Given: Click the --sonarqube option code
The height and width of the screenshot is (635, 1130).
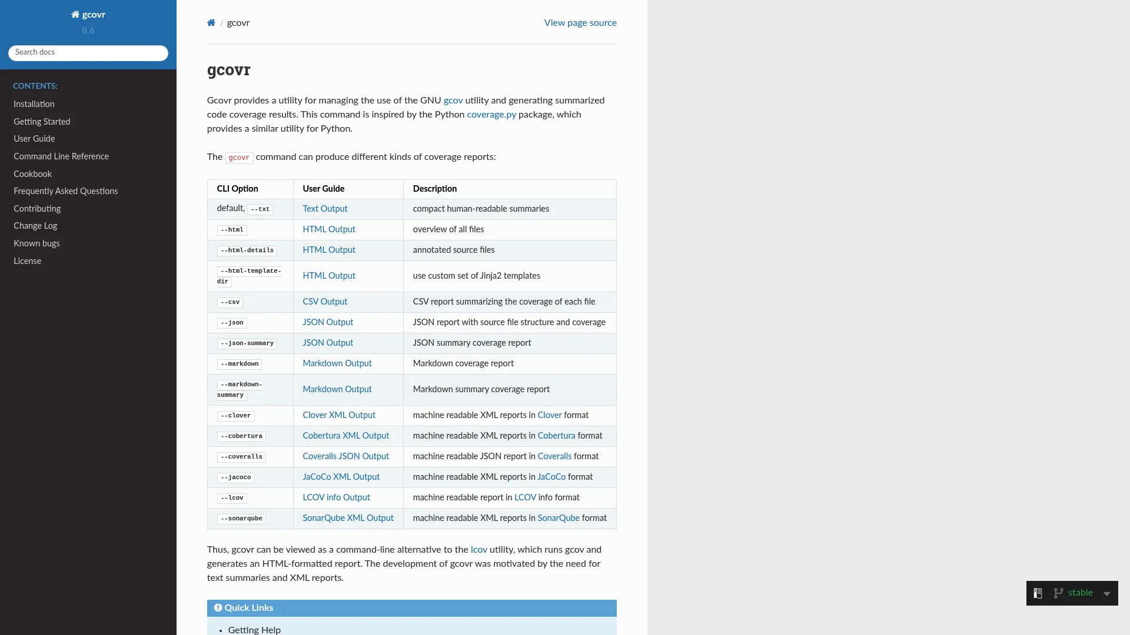Looking at the screenshot, I should (x=241, y=519).
